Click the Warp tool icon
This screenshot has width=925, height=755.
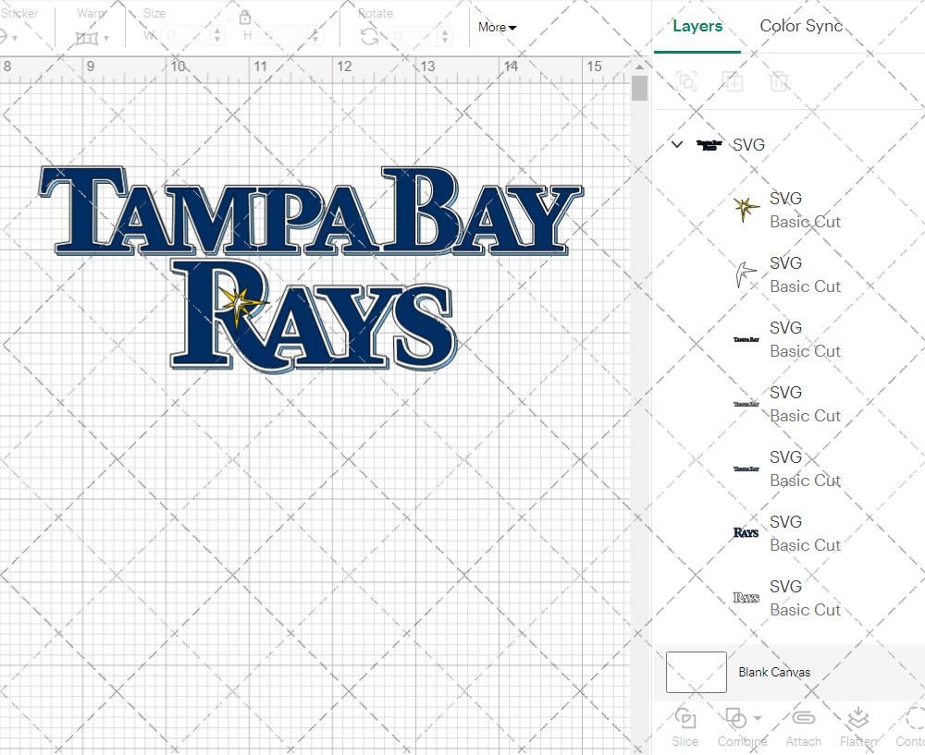point(87,38)
